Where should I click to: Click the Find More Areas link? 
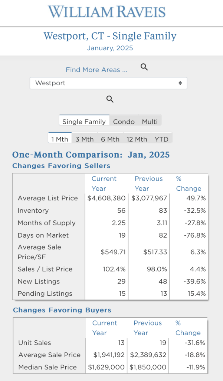[96, 70]
